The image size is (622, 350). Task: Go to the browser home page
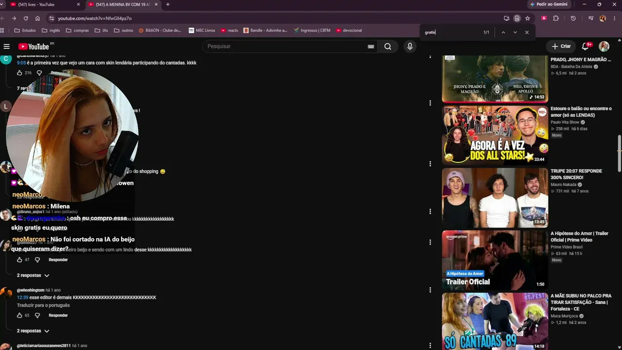[37, 18]
